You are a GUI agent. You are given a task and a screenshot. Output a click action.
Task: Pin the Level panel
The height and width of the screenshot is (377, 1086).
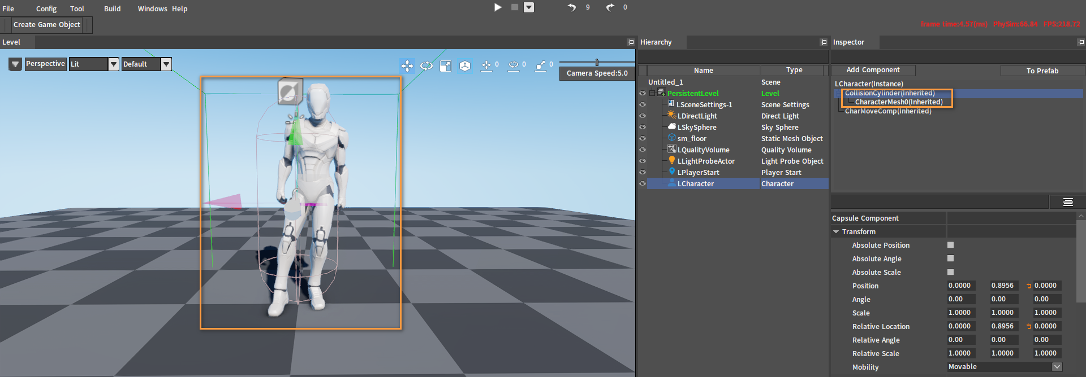pyautogui.click(x=631, y=42)
